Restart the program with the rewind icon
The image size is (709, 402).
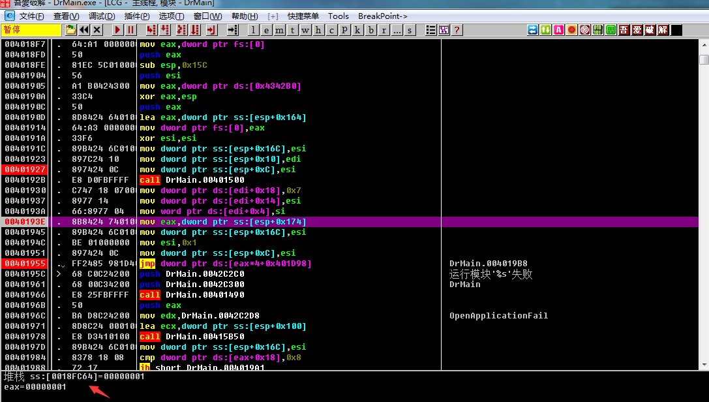[84, 30]
